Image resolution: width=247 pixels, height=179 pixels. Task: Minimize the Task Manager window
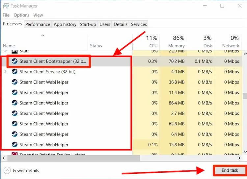tap(205, 6)
